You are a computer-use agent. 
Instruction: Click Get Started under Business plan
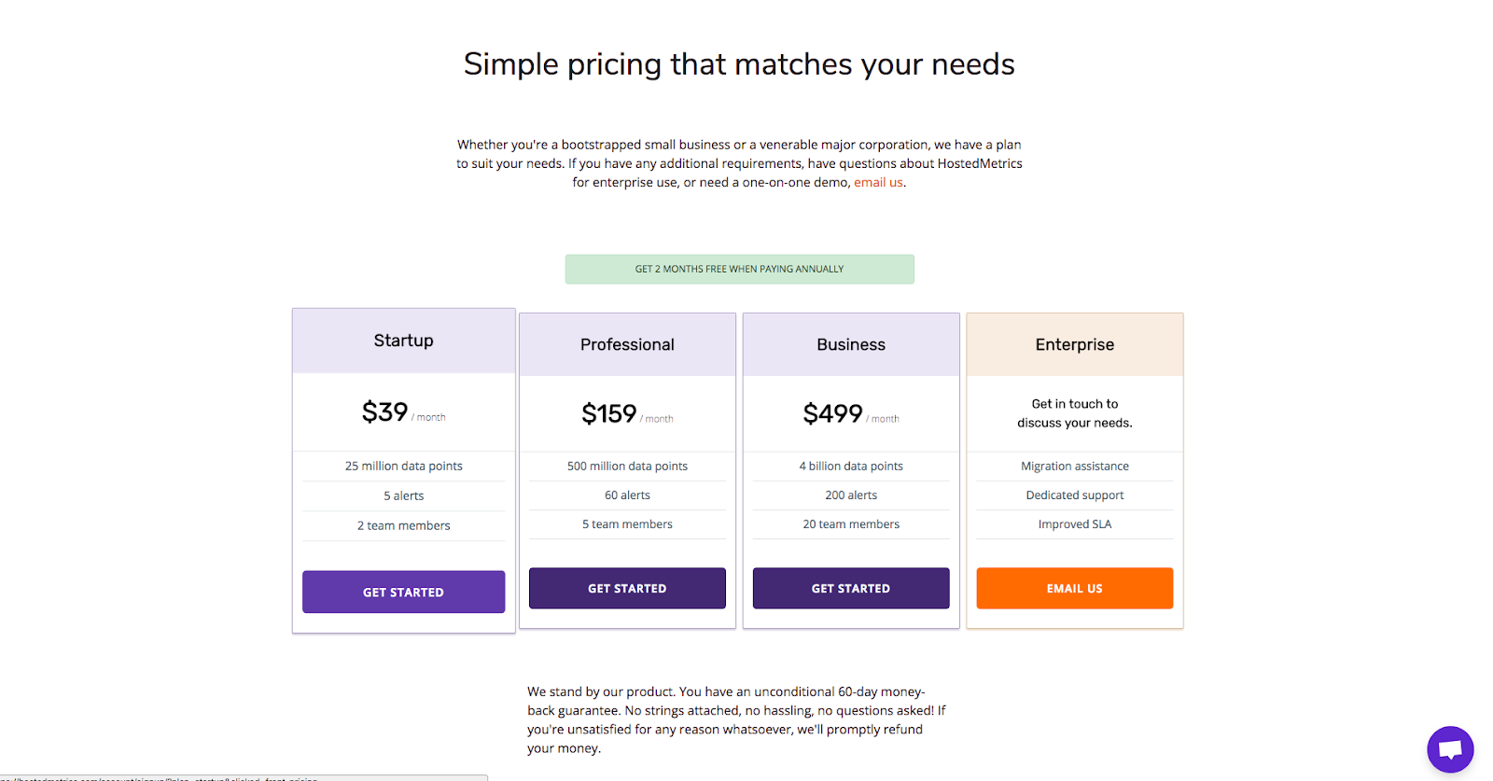click(x=851, y=588)
